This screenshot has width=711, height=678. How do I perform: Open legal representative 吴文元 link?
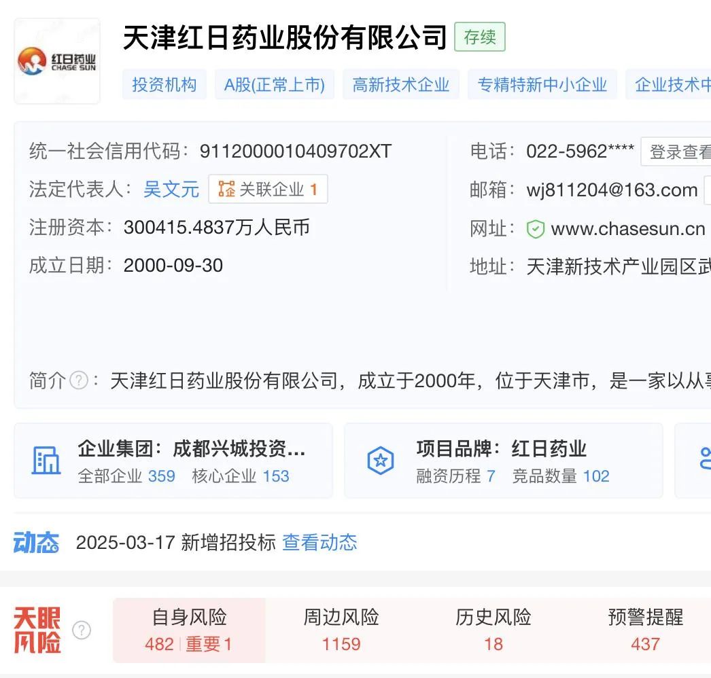(171, 189)
